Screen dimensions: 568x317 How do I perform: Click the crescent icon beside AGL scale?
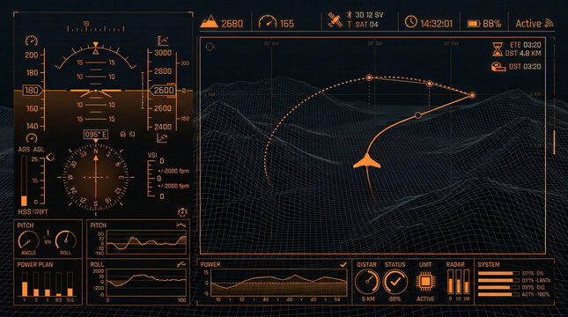click(50, 157)
